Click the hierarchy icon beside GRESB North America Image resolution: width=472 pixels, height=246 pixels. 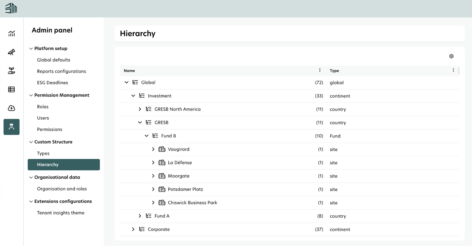tap(149, 109)
